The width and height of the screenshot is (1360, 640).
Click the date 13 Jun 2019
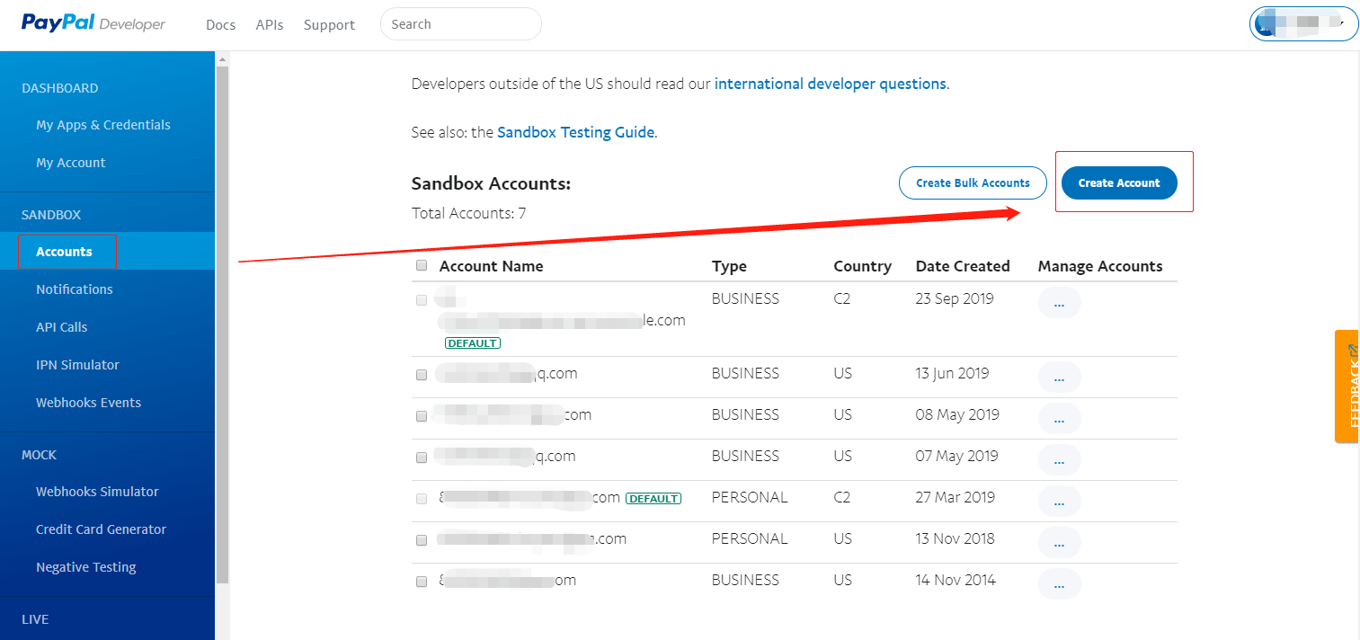pyautogui.click(x=953, y=373)
